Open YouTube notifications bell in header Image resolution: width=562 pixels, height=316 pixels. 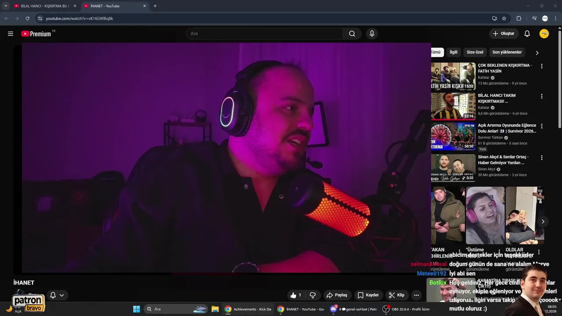pyautogui.click(x=527, y=34)
